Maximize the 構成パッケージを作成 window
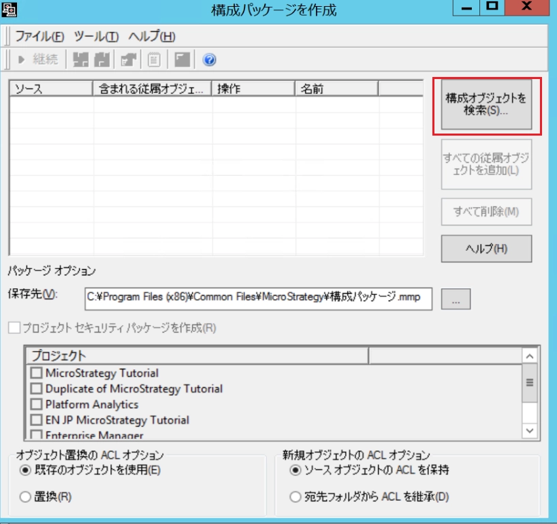 pos(492,7)
